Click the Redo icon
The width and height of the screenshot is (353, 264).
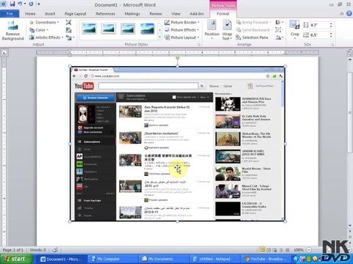(31, 4)
